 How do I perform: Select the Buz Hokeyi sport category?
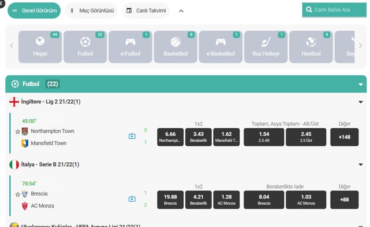click(266, 47)
